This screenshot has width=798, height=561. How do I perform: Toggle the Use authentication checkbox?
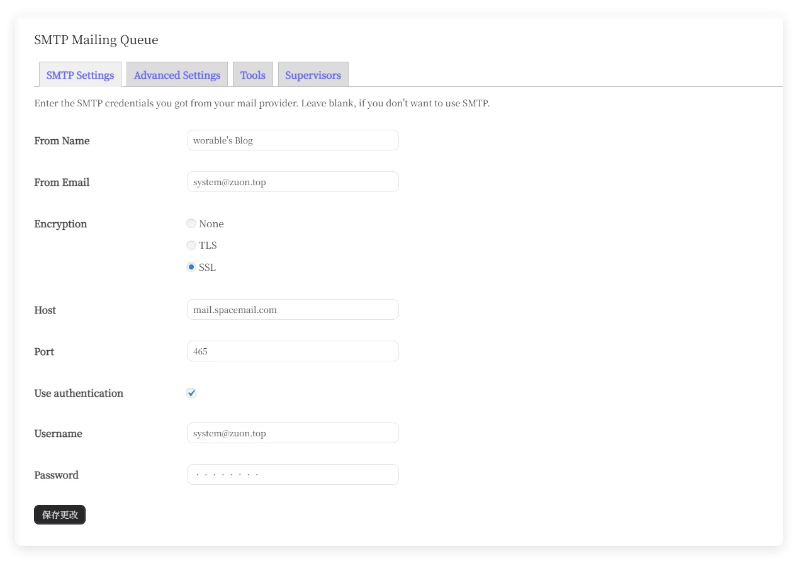click(x=191, y=393)
